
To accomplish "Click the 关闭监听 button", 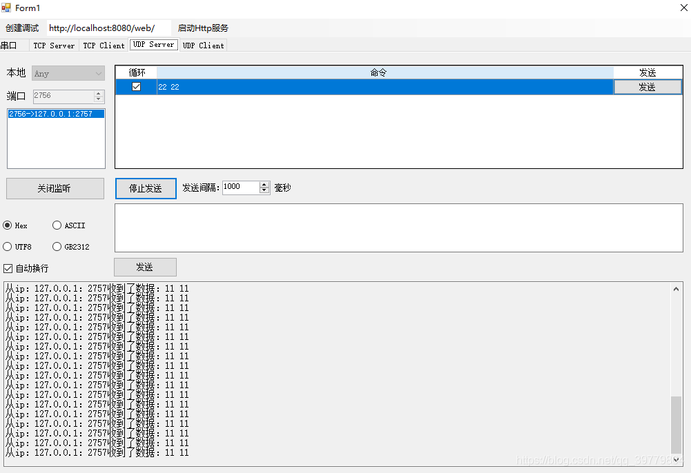I will (55, 188).
